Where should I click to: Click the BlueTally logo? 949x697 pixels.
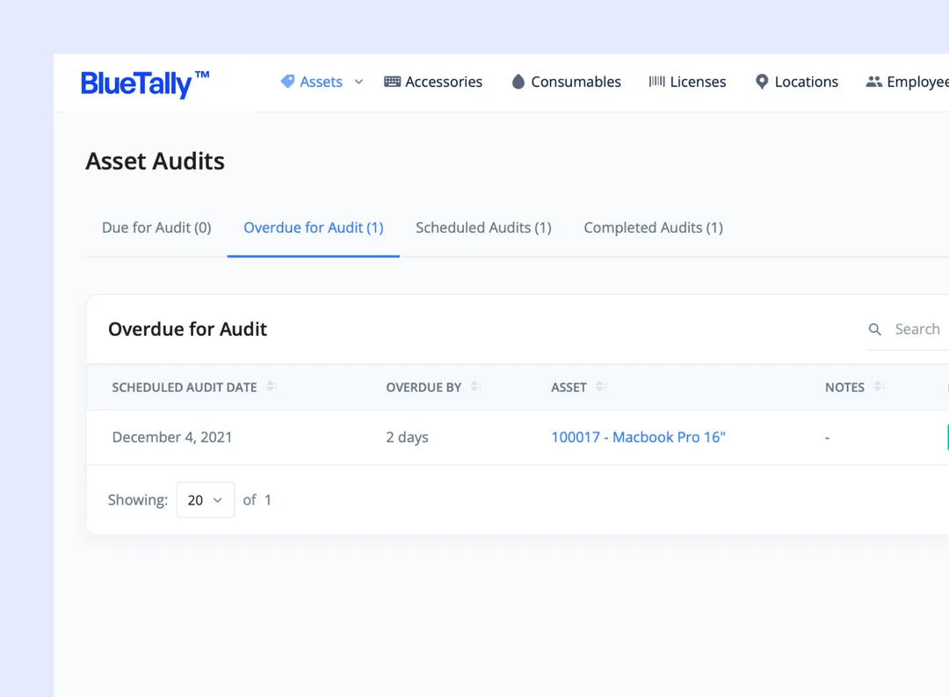click(x=145, y=83)
